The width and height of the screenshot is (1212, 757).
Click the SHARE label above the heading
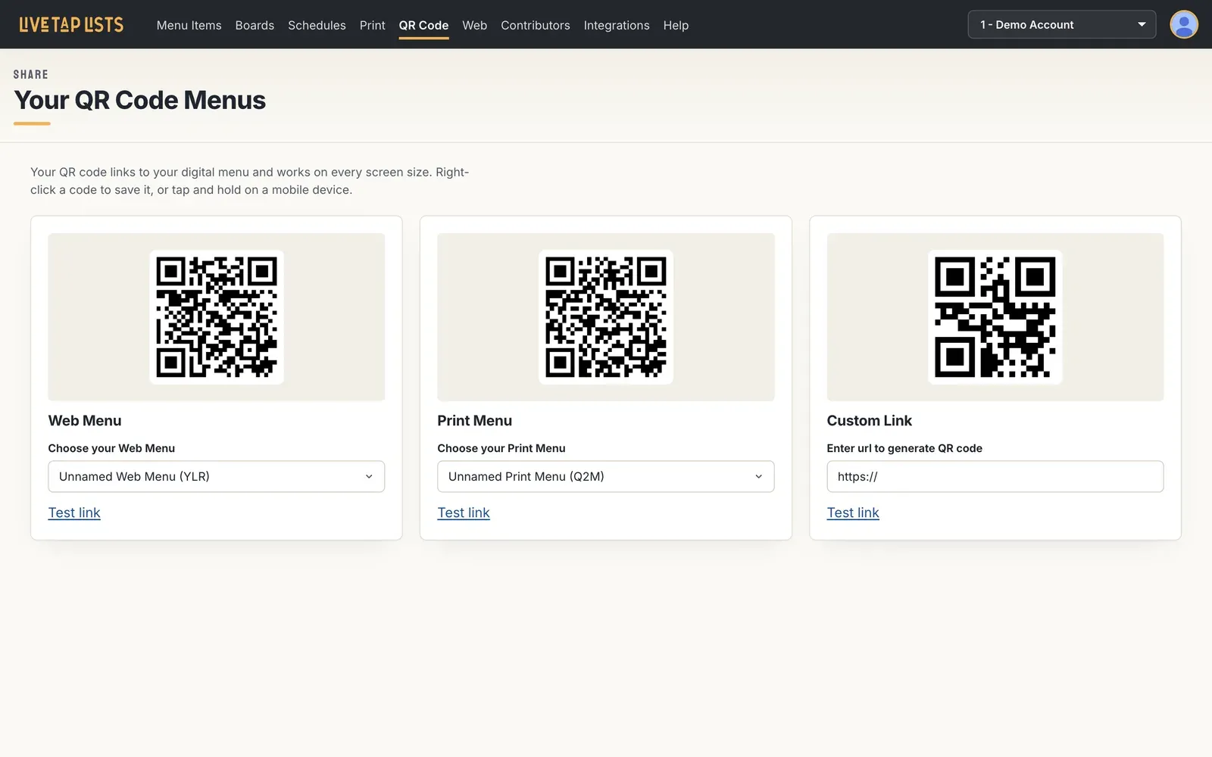click(31, 74)
